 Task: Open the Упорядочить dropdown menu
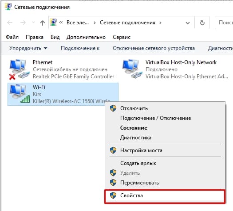(28, 48)
